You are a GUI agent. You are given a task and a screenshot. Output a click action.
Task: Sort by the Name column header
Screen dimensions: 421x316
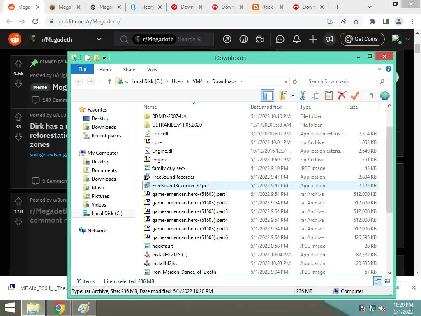[150, 107]
